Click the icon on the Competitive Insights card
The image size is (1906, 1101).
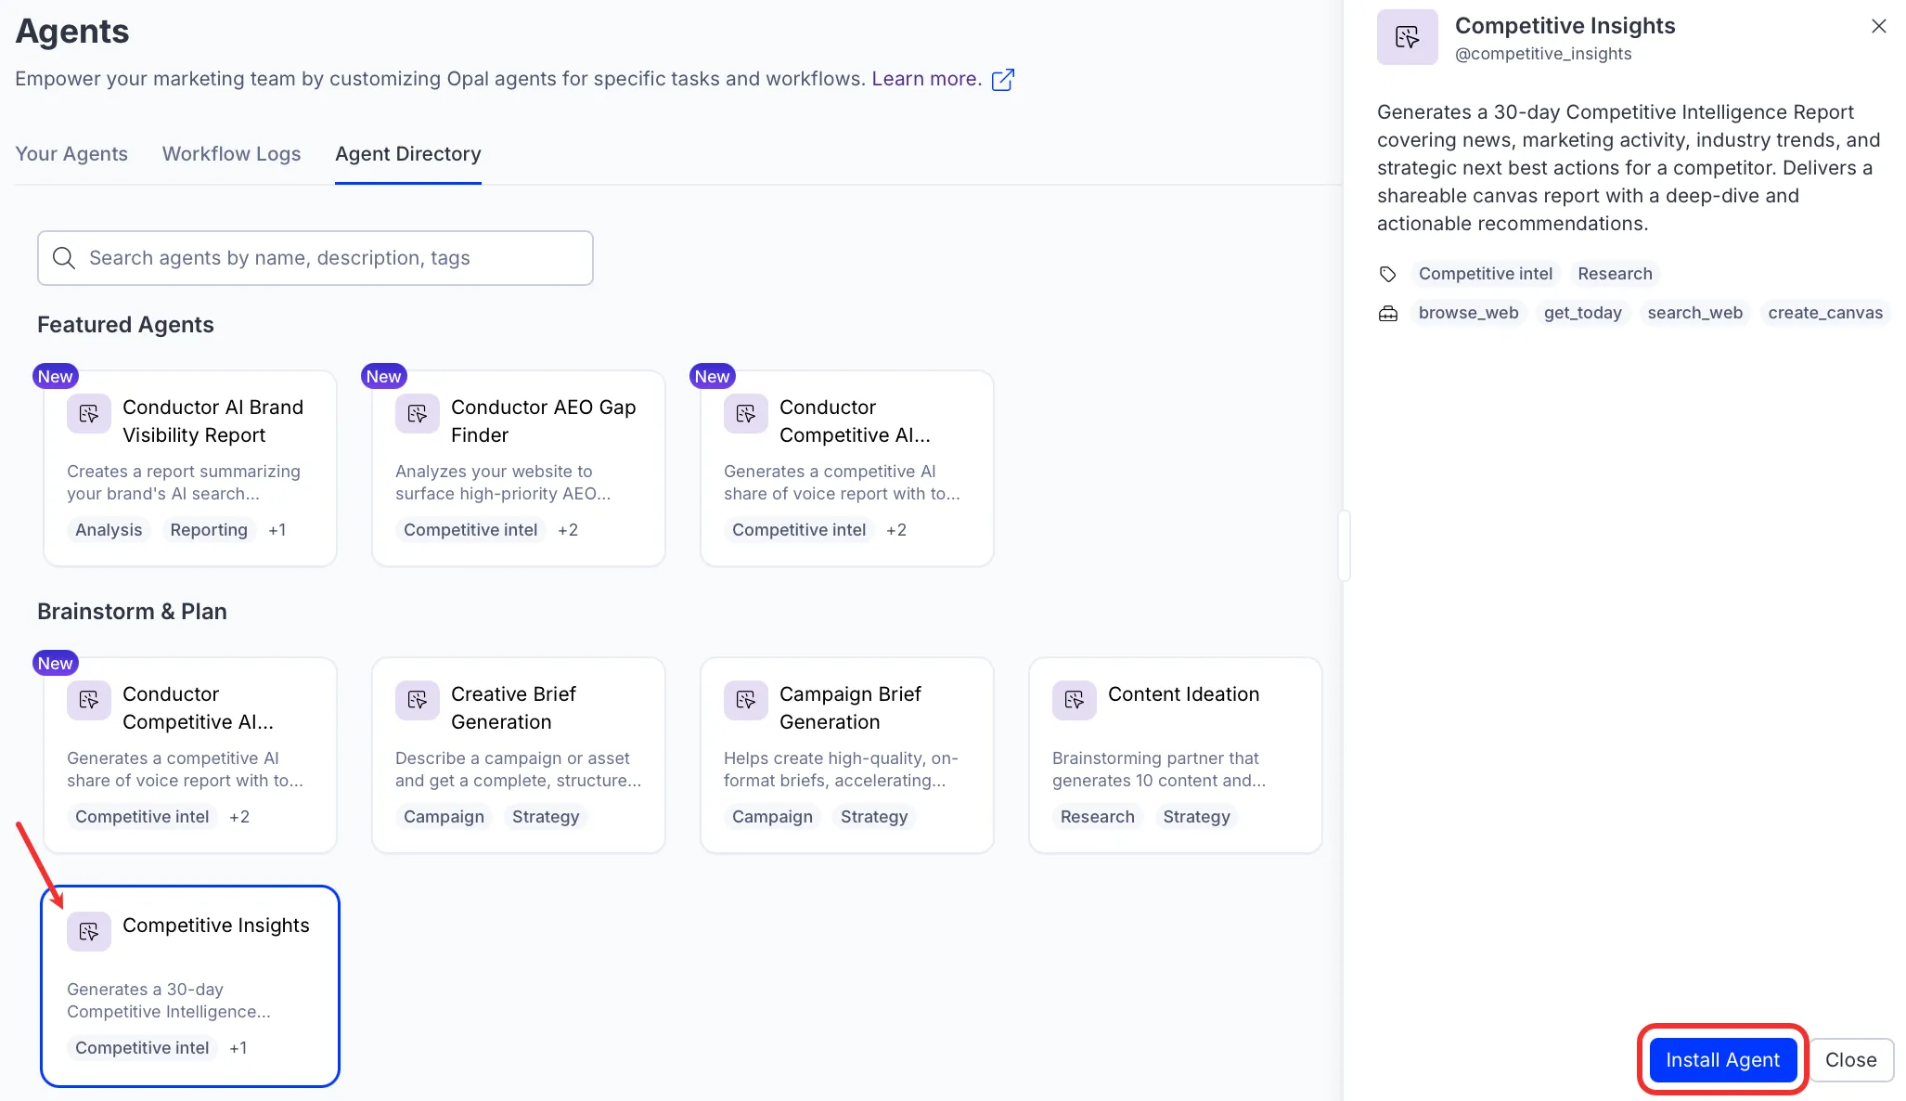point(89,932)
